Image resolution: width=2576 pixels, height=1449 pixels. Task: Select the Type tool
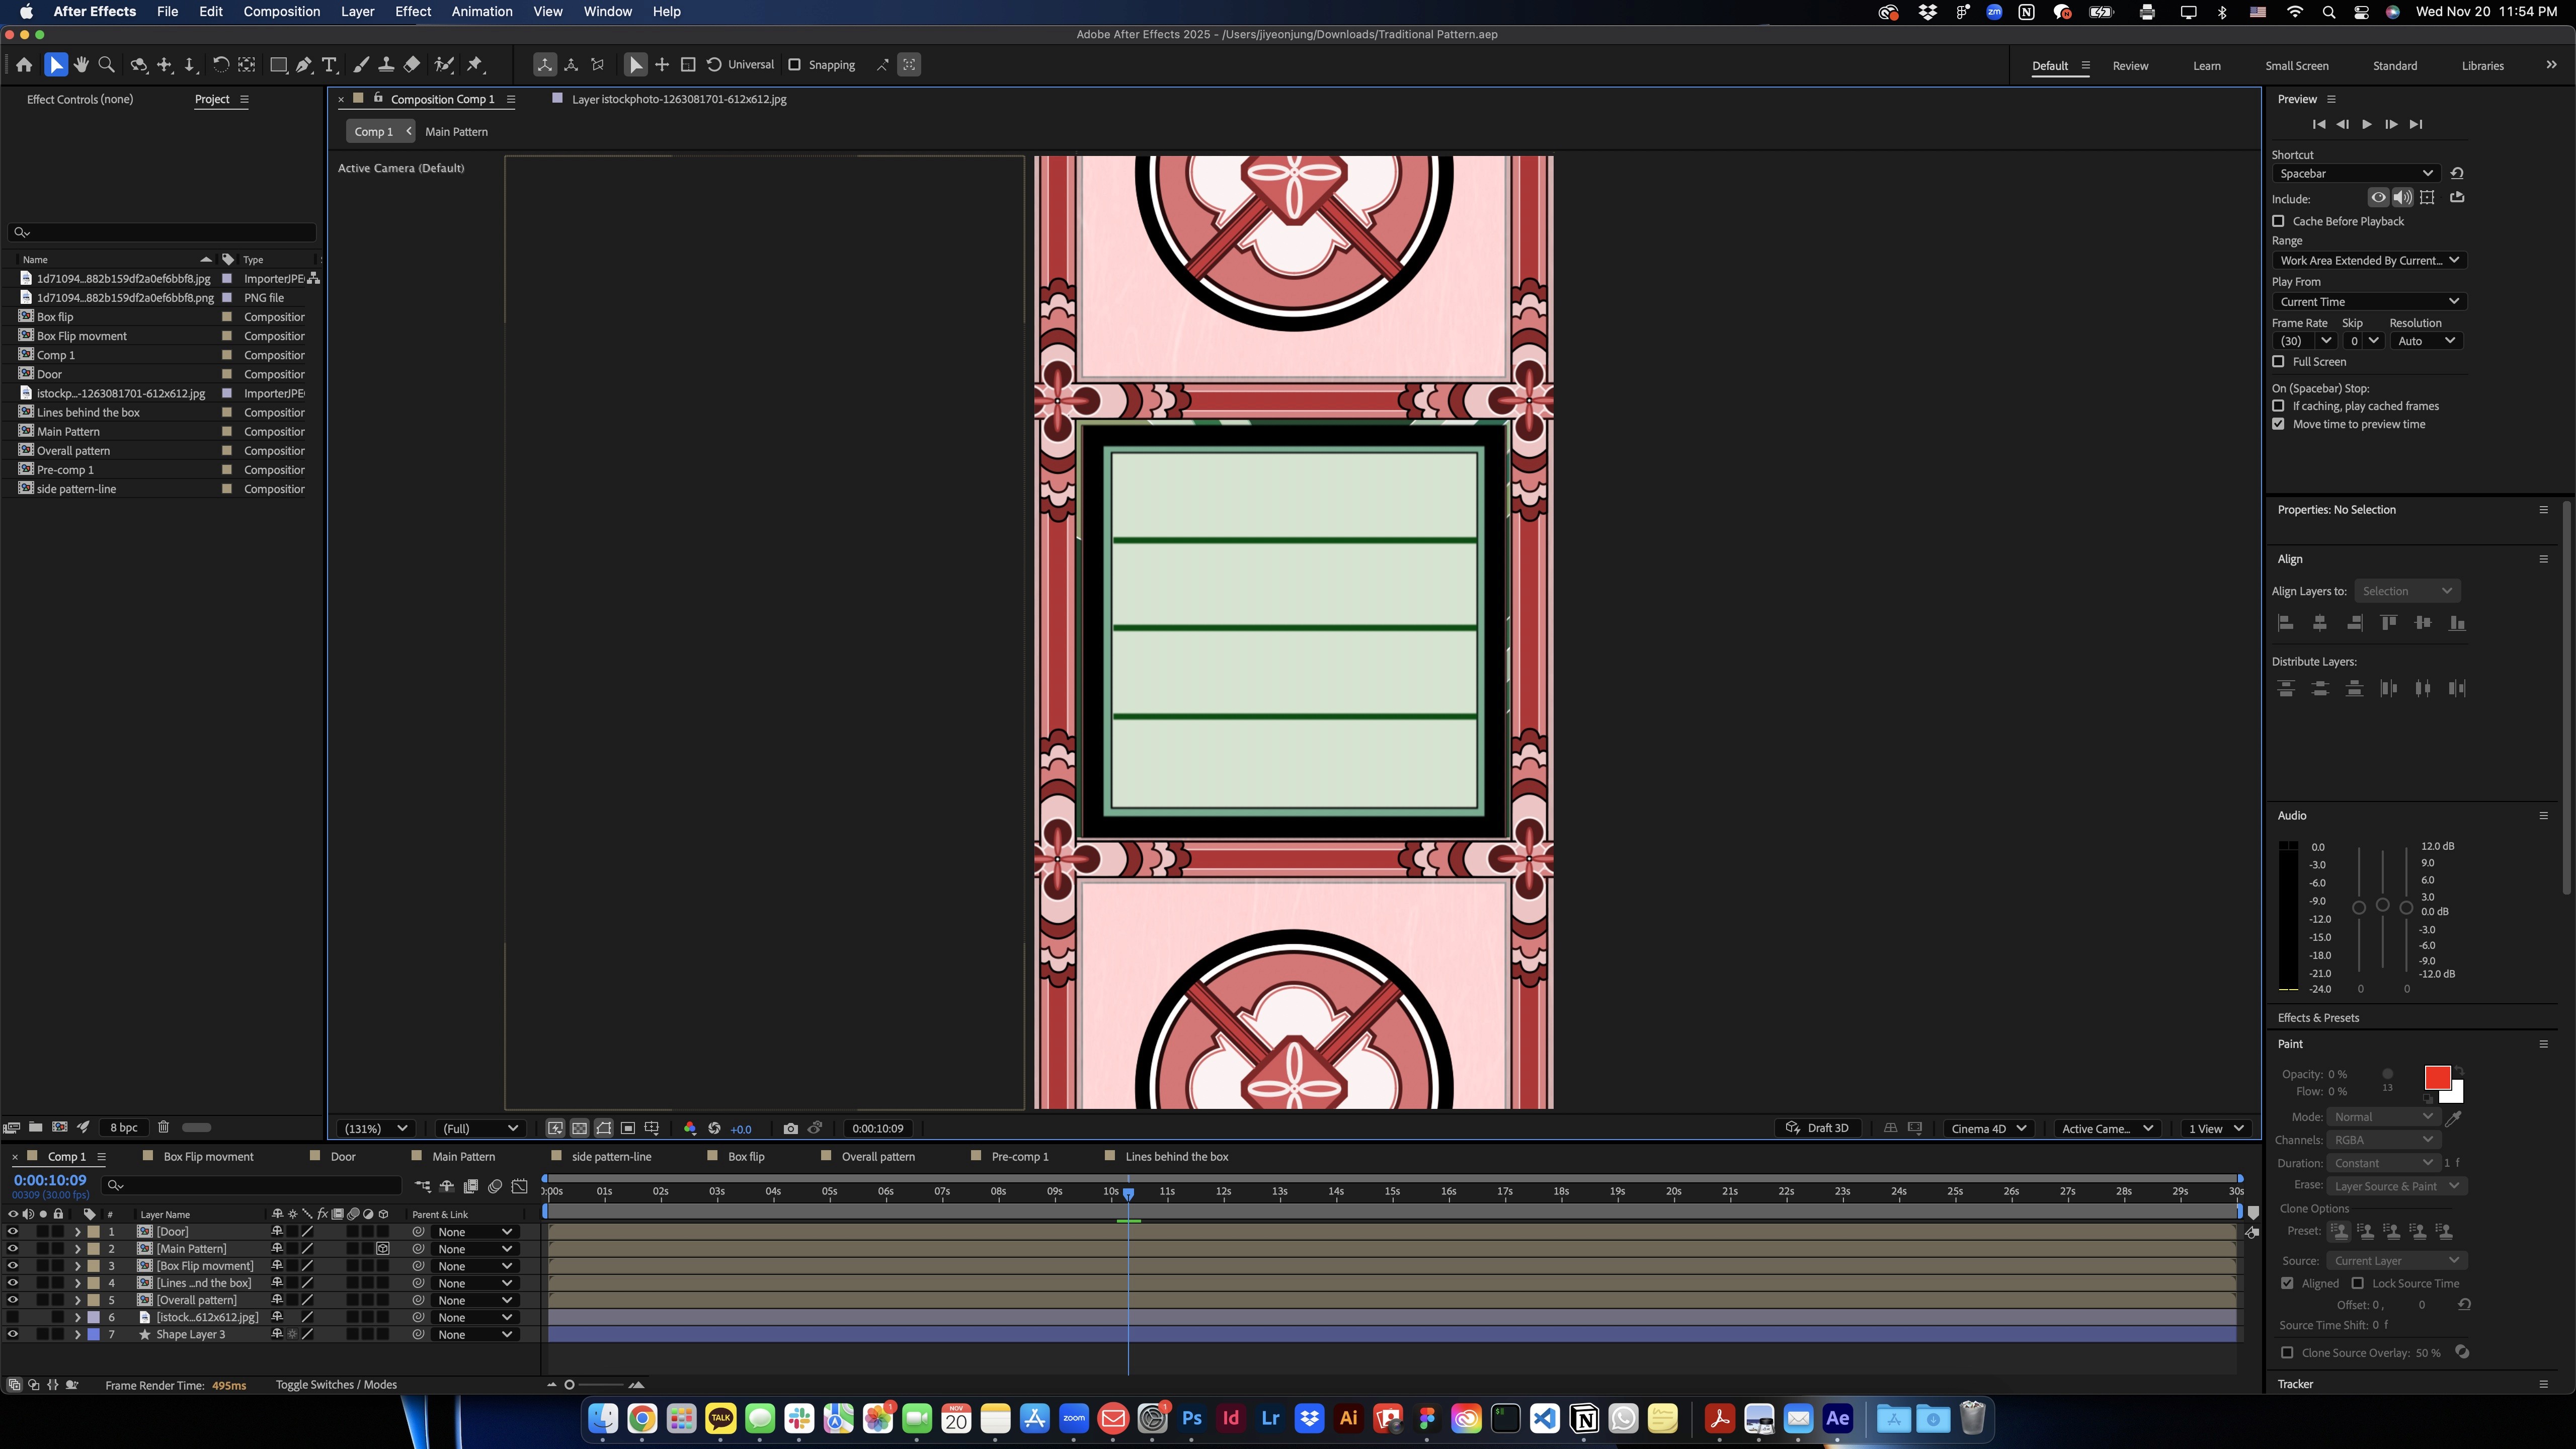tap(329, 65)
